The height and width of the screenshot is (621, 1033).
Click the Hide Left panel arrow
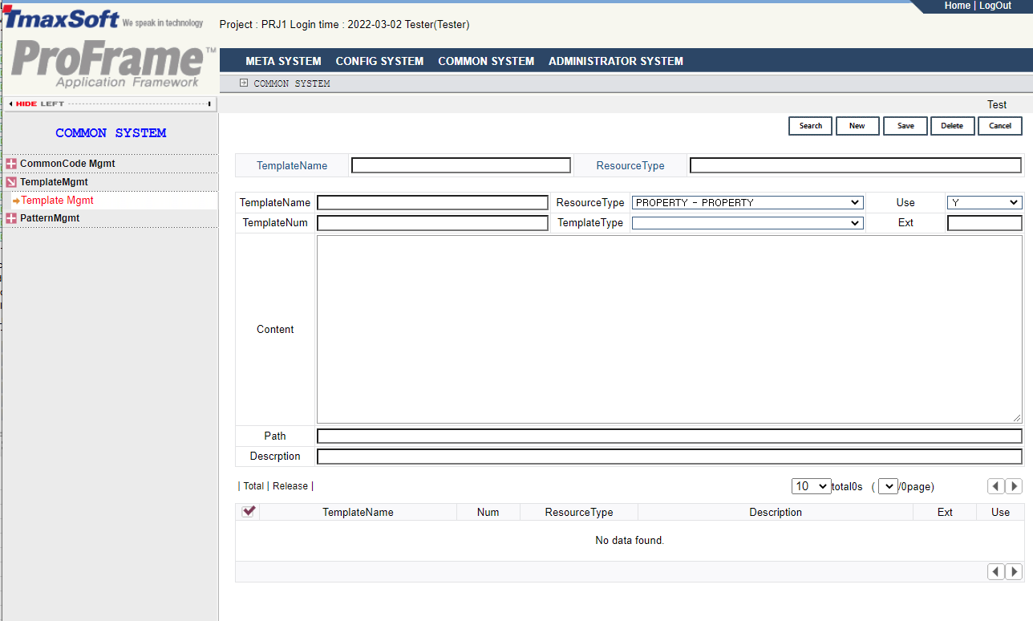pos(11,103)
